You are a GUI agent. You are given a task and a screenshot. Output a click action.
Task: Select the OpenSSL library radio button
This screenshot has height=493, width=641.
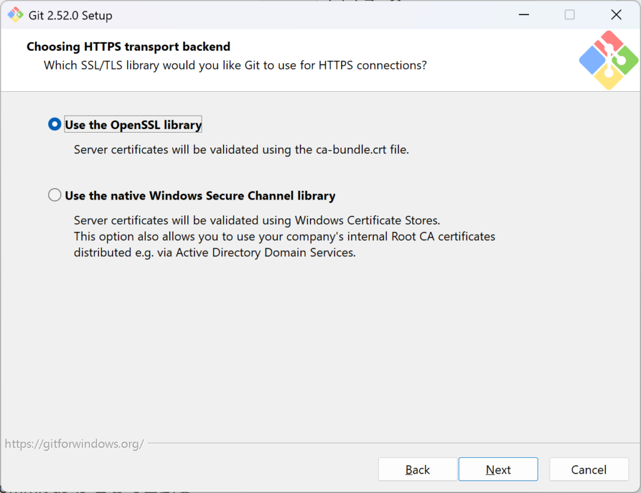tap(55, 125)
